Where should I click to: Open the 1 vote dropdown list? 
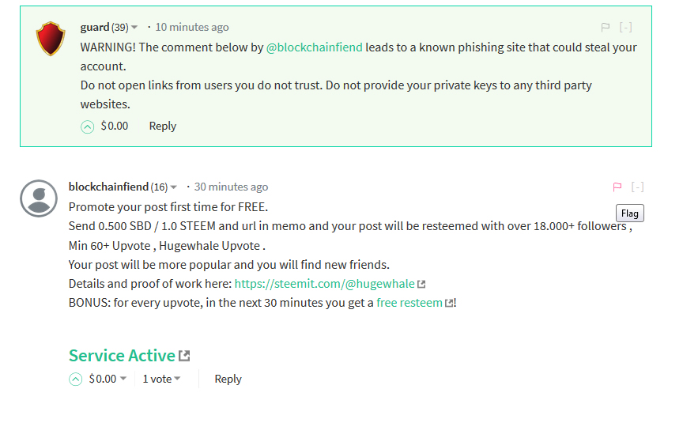(161, 379)
